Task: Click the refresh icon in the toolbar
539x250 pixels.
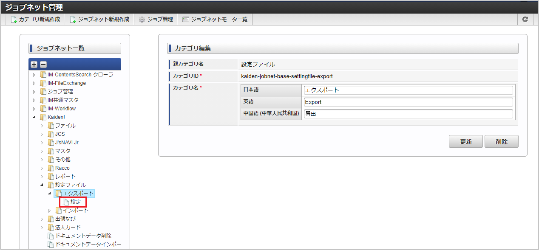Action: (x=525, y=20)
